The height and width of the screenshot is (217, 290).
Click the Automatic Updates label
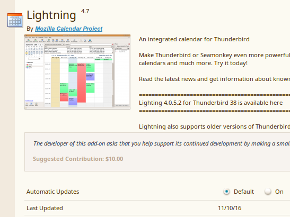52,192
